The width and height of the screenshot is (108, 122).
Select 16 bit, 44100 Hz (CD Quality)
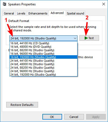pos(43,43)
